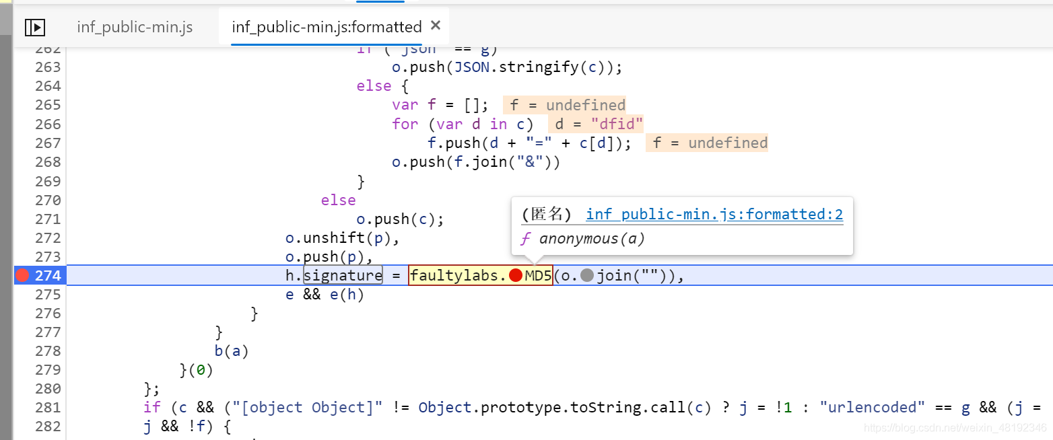Click line number 269 in the gutter
The image size is (1053, 440).
[47, 181]
